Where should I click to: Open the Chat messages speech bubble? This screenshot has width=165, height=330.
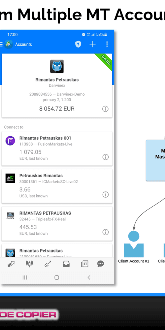click(x=100, y=264)
